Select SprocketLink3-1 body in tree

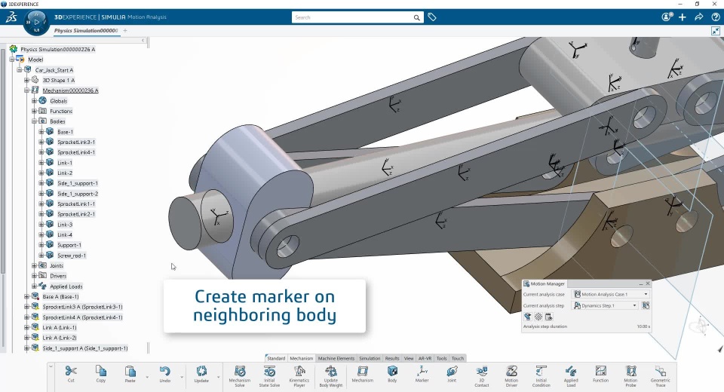coord(76,142)
